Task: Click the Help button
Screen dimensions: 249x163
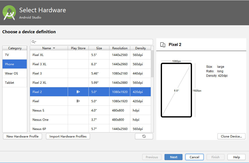Action: [x=236, y=157]
